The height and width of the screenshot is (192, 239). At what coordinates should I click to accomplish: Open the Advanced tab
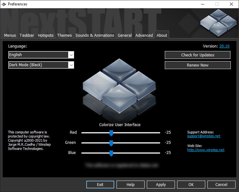click(x=144, y=35)
